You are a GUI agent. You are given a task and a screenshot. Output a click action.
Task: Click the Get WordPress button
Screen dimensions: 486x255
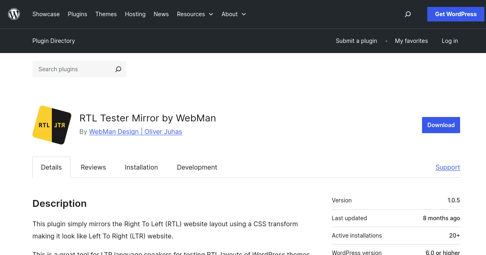[x=456, y=14]
